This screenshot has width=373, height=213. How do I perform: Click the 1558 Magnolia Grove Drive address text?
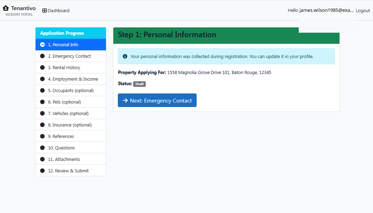219,72
